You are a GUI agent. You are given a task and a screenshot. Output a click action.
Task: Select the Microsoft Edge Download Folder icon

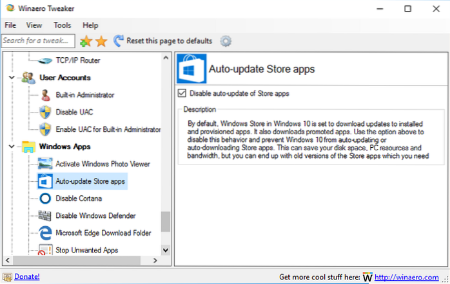(44, 233)
